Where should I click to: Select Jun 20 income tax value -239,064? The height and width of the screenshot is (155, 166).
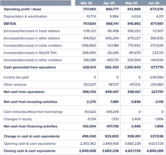click(x=156, y=77)
